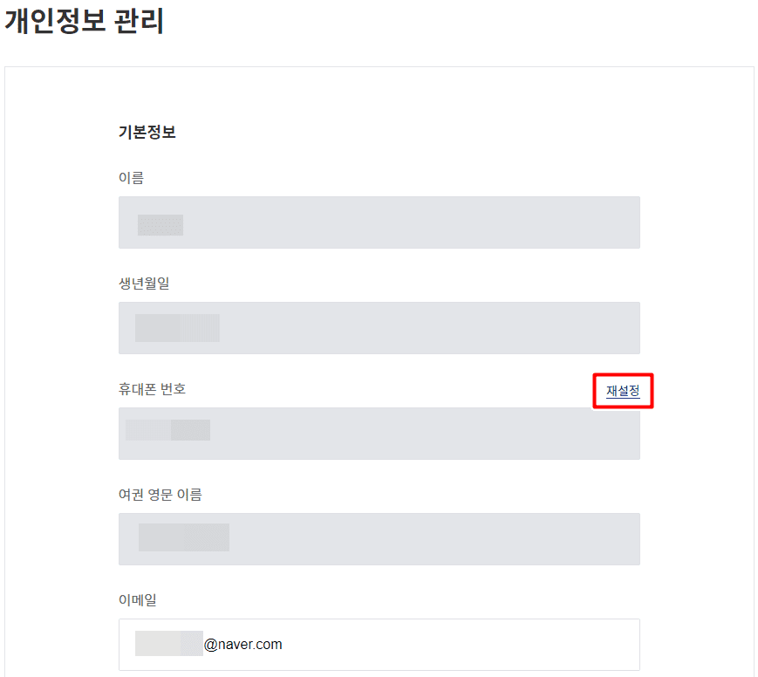Screen dimensions: 758x677
Task: Click the blurred passport English name value
Action: click(183, 537)
